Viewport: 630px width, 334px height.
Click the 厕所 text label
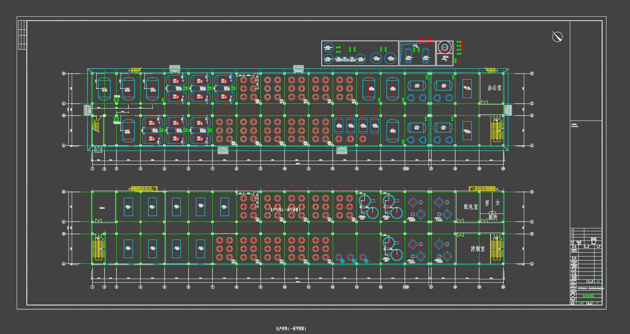point(493,217)
